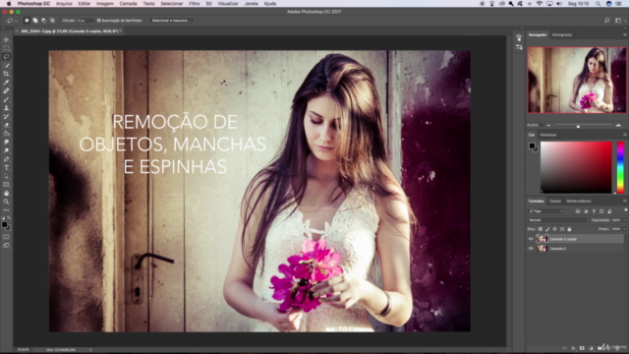Select the Type tool

click(6, 168)
